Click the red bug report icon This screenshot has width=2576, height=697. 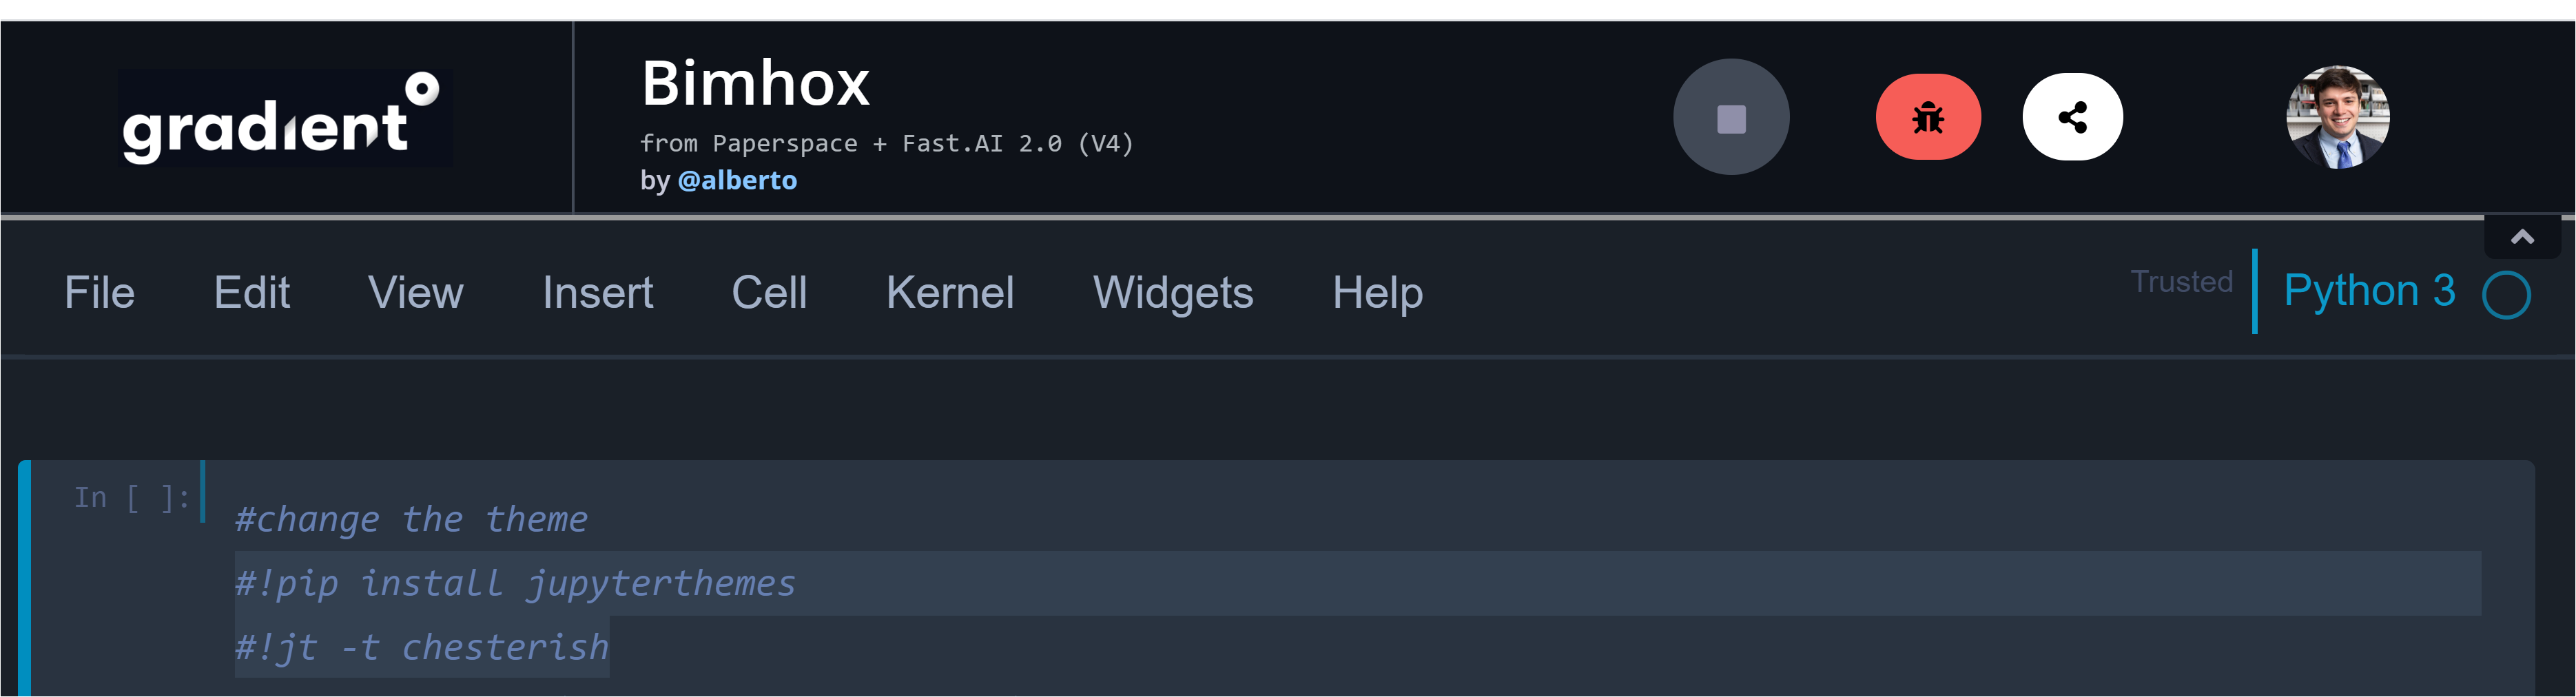pyautogui.click(x=1928, y=118)
